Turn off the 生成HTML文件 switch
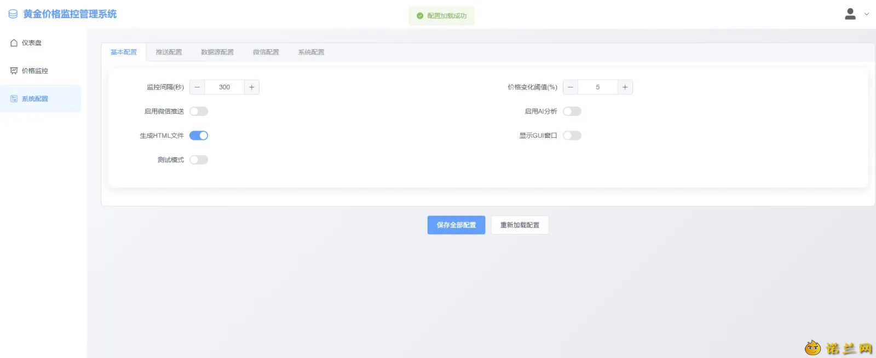Viewport: 876px width, 358px height. (x=199, y=136)
